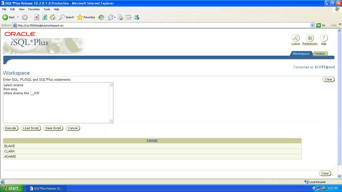The height and width of the screenshot is (192, 342).
Task: Click the iSQL*Plus Logout icon
Action: [296, 38]
